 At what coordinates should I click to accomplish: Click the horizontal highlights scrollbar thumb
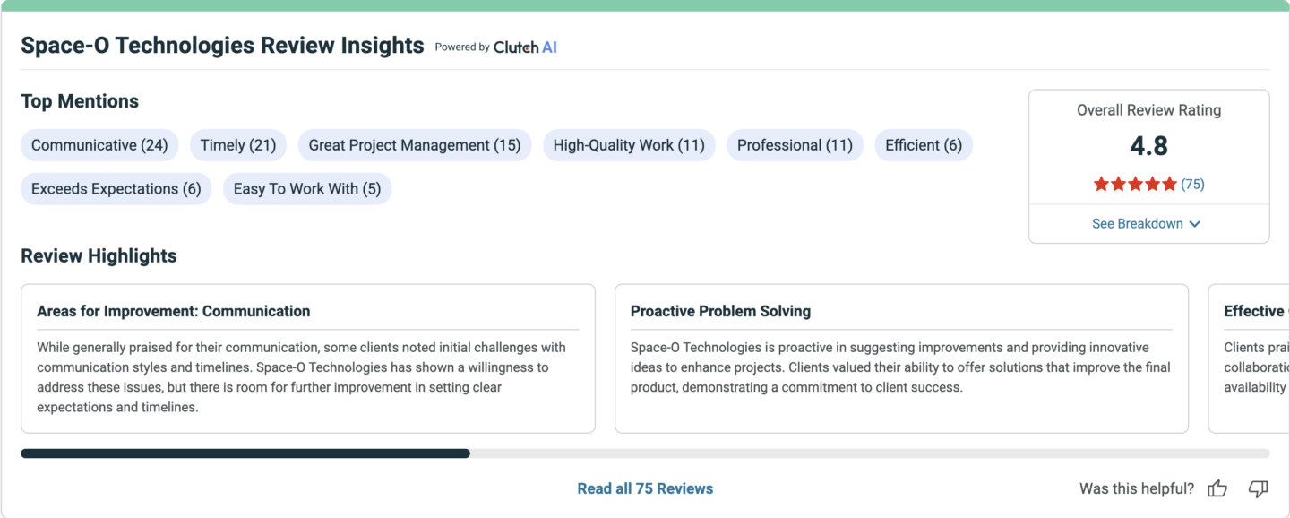click(245, 453)
